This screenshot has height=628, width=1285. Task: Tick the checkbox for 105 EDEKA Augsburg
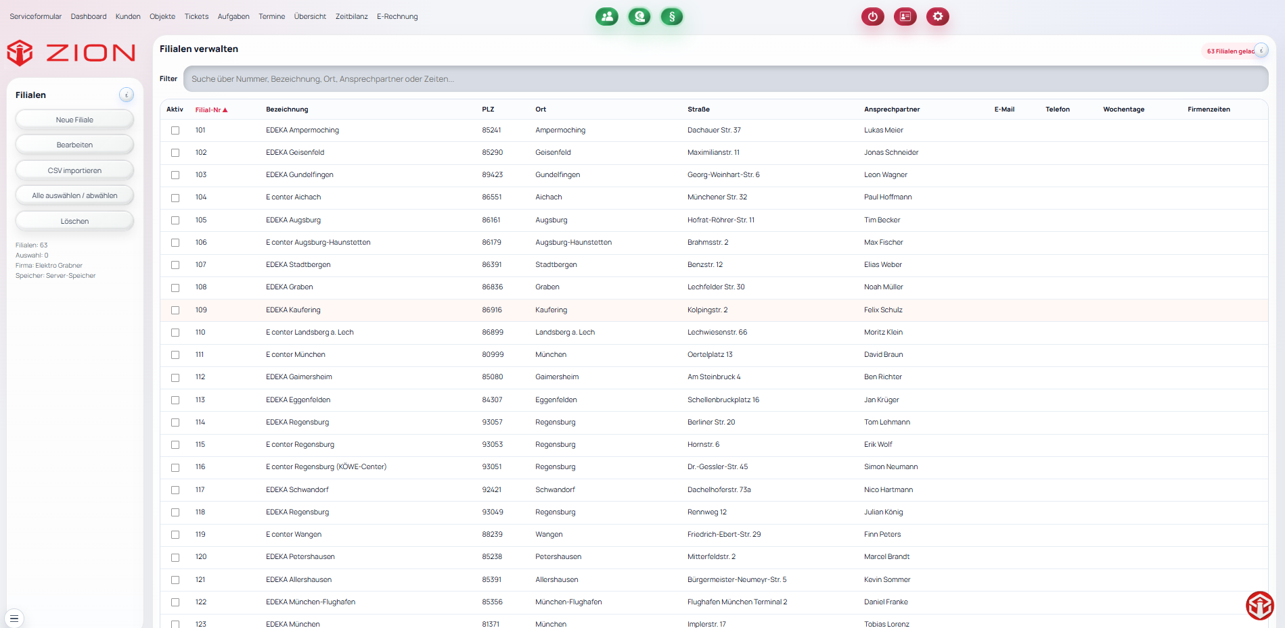point(175,220)
